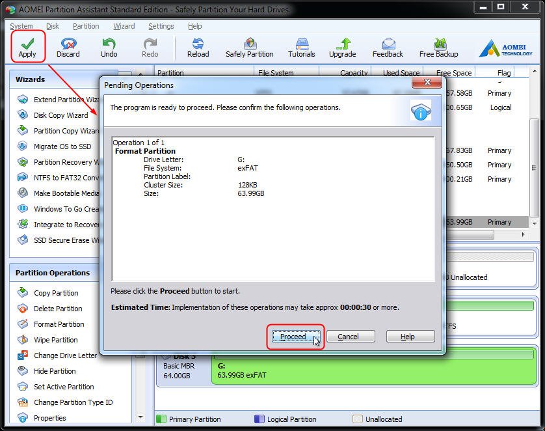Open partition Properties
Image resolution: width=545 pixels, height=431 pixels.
coord(42,418)
